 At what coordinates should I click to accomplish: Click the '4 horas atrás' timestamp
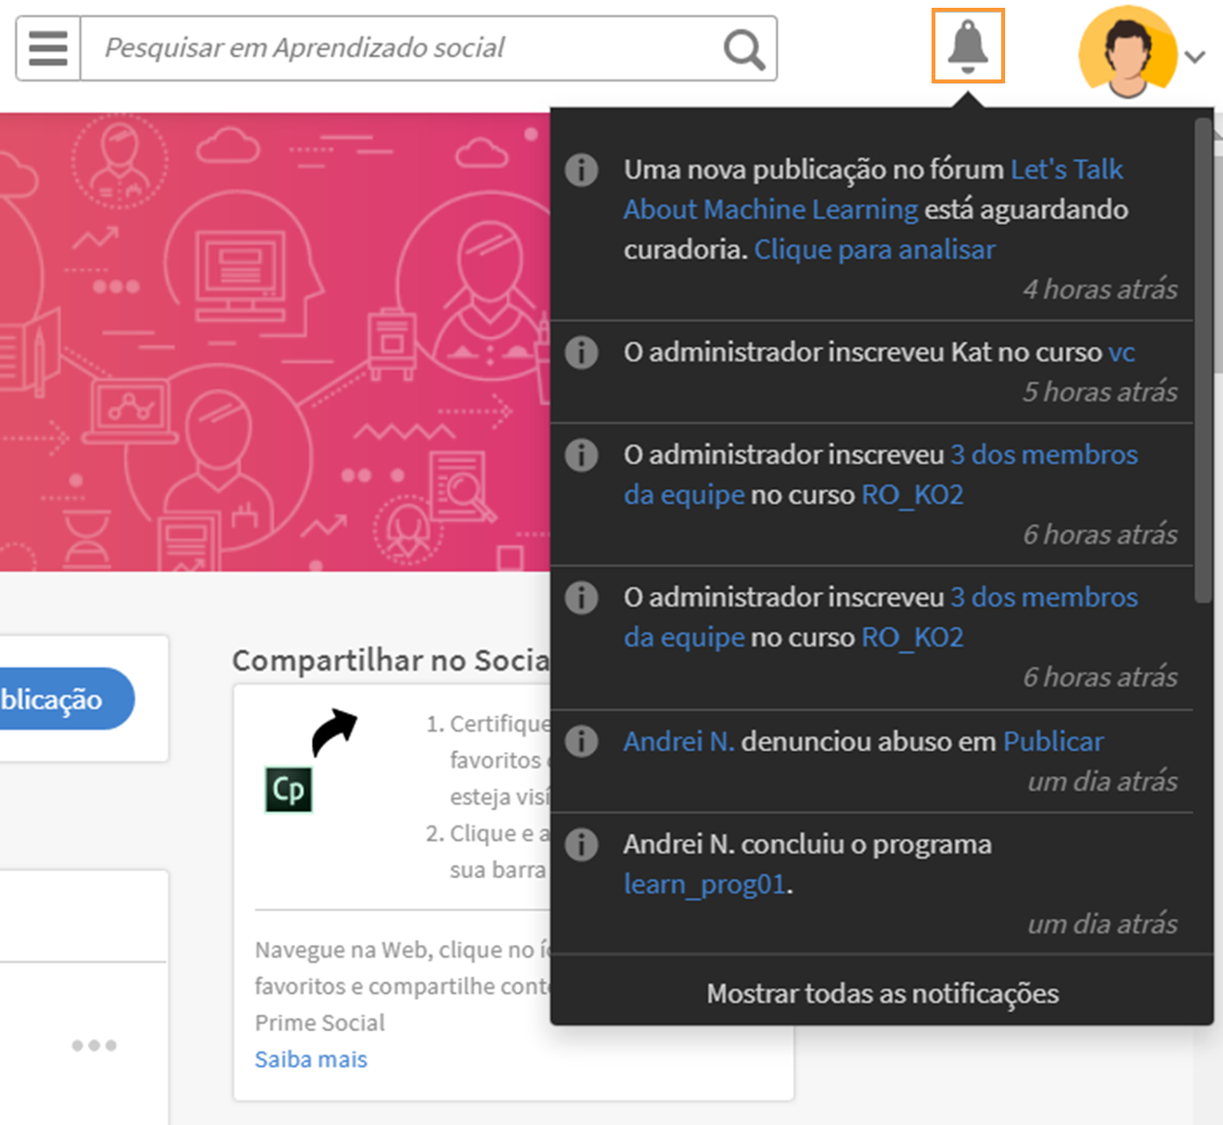1100,289
